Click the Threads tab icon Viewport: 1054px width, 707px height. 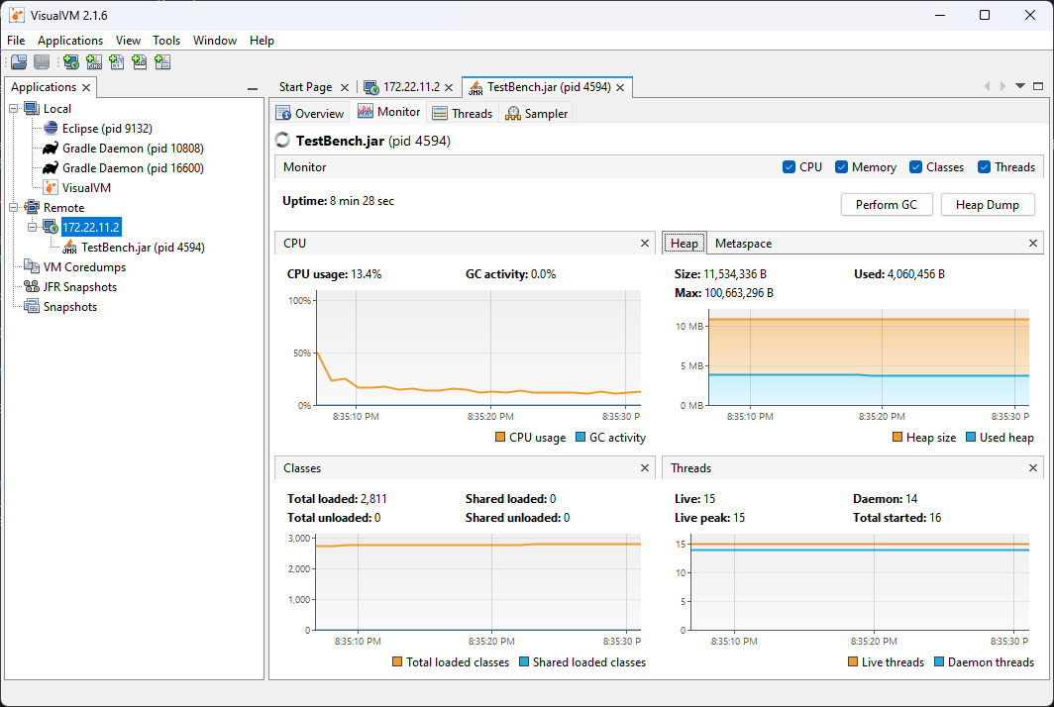click(440, 113)
